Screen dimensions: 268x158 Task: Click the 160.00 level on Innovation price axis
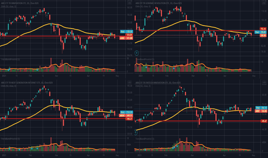click(x=129, y=7)
